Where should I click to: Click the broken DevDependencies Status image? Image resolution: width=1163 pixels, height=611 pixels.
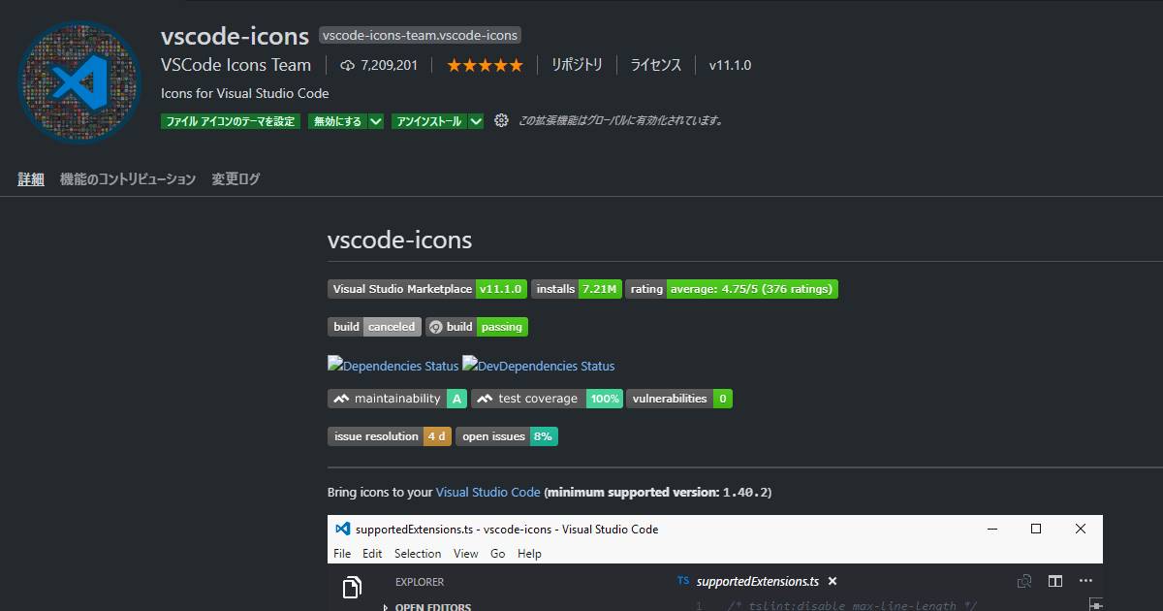[x=539, y=366]
